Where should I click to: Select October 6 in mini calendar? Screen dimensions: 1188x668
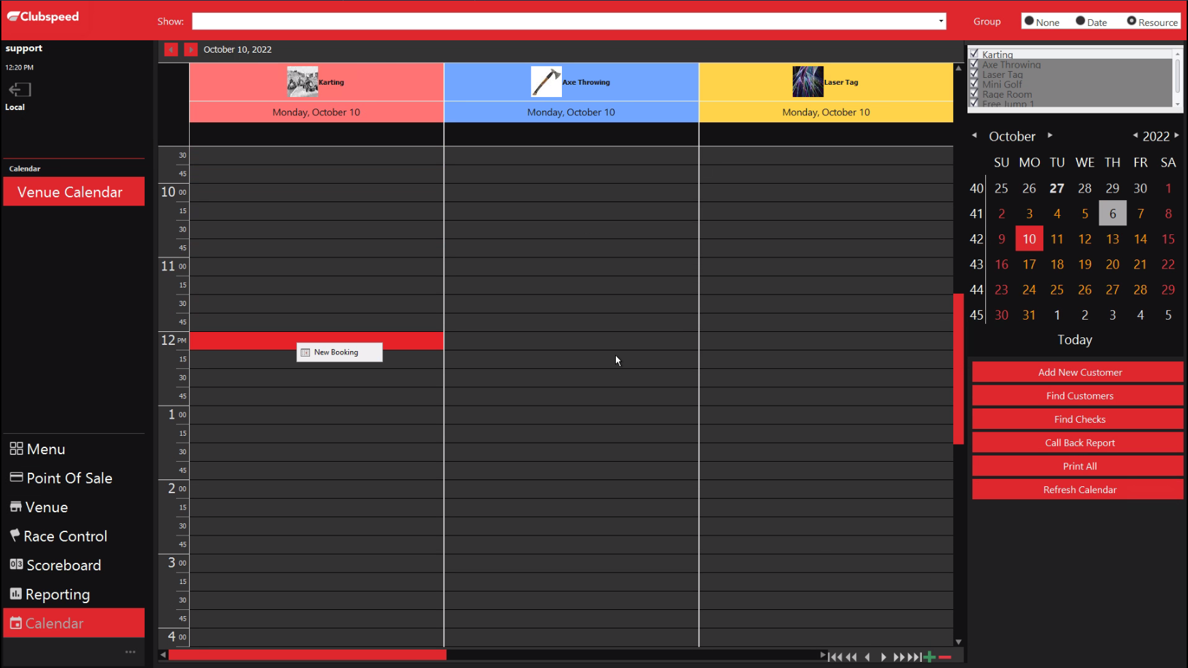[x=1112, y=214]
